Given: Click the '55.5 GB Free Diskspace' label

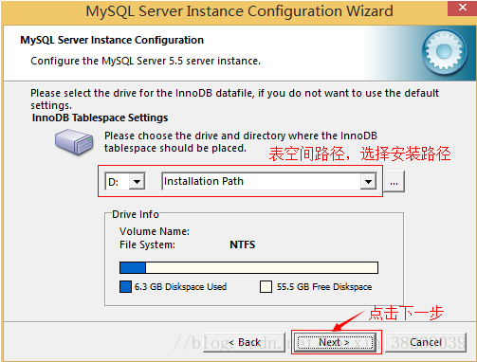Looking at the screenshot, I should click(x=324, y=287).
